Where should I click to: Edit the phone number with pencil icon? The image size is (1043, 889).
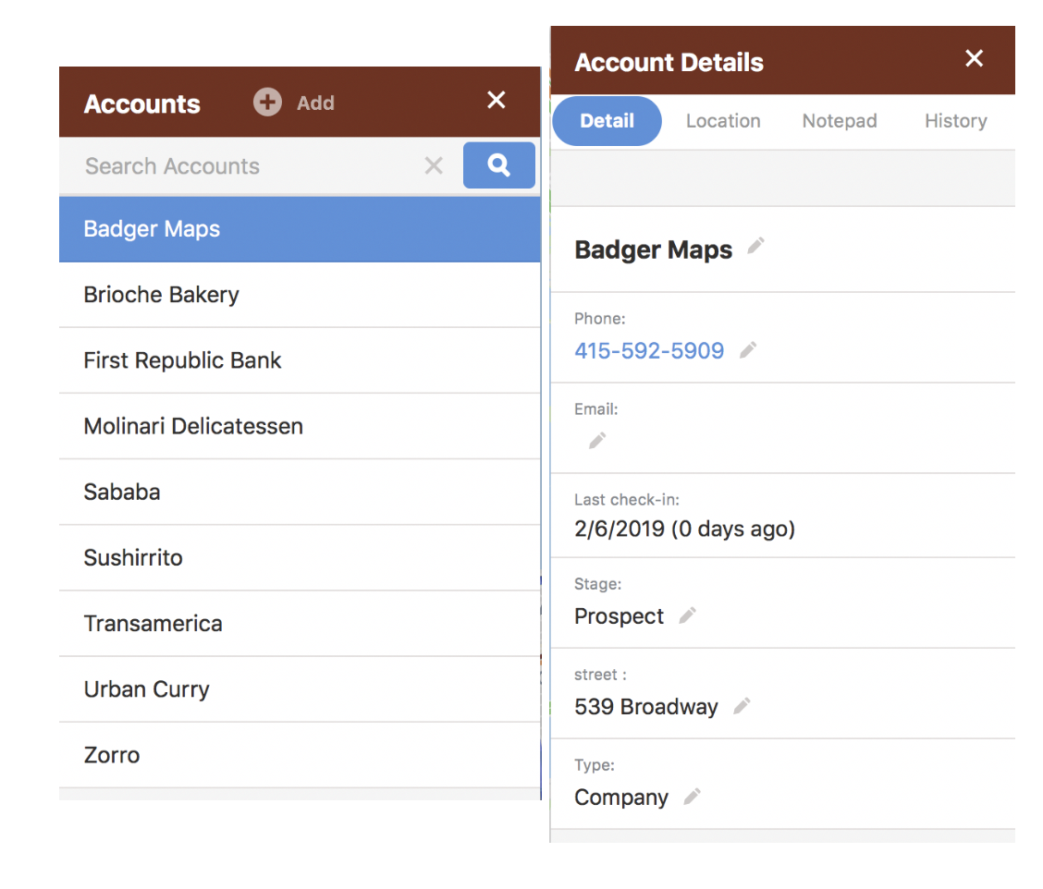click(x=748, y=349)
